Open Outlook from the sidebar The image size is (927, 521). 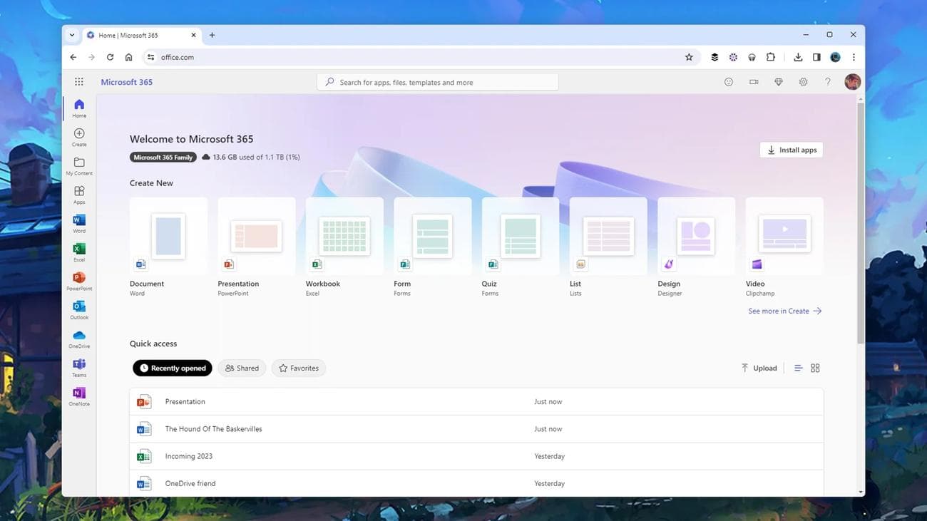point(78,311)
